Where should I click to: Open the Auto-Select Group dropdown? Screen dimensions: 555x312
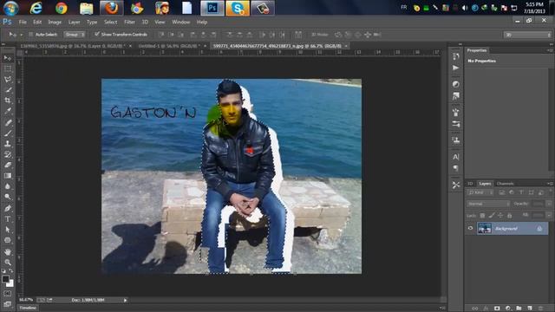[75, 35]
